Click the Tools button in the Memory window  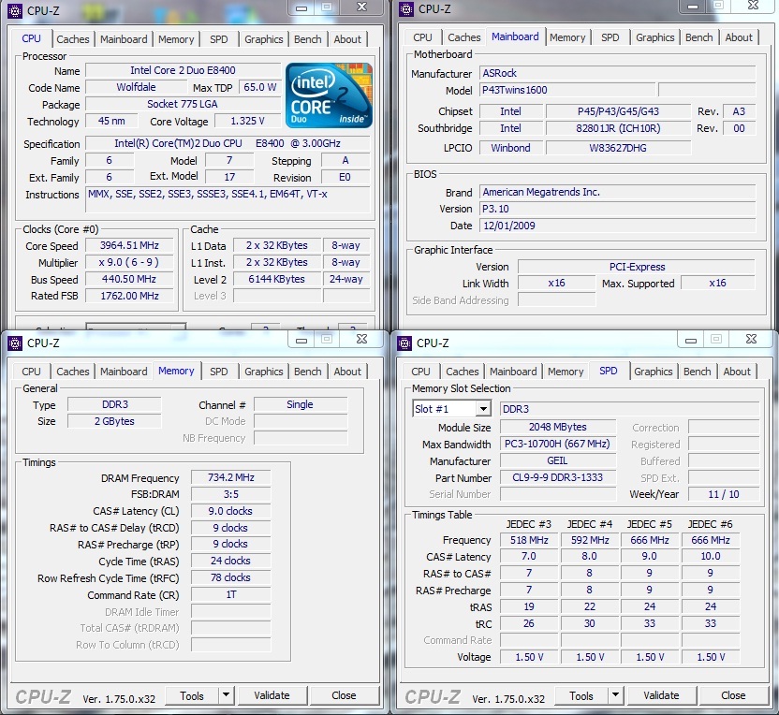pos(192,695)
